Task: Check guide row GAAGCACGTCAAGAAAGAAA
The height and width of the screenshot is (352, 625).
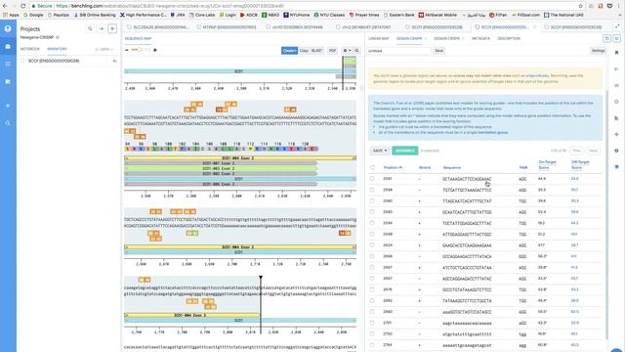Action: click(372, 245)
